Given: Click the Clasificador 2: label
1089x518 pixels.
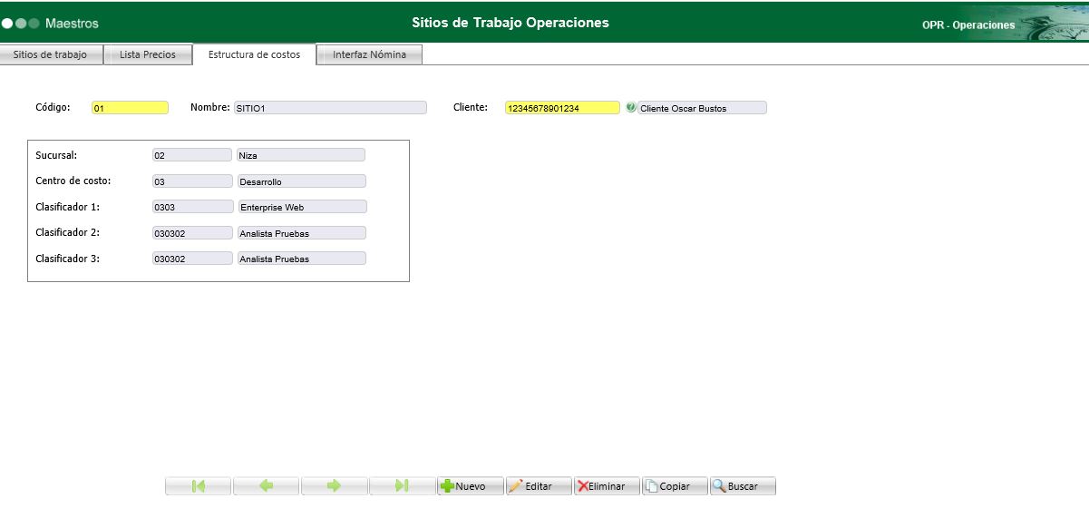Looking at the screenshot, I should 67,232.
